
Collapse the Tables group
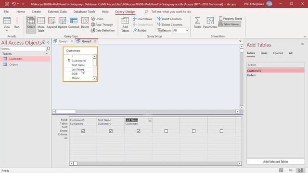(47, 54)
